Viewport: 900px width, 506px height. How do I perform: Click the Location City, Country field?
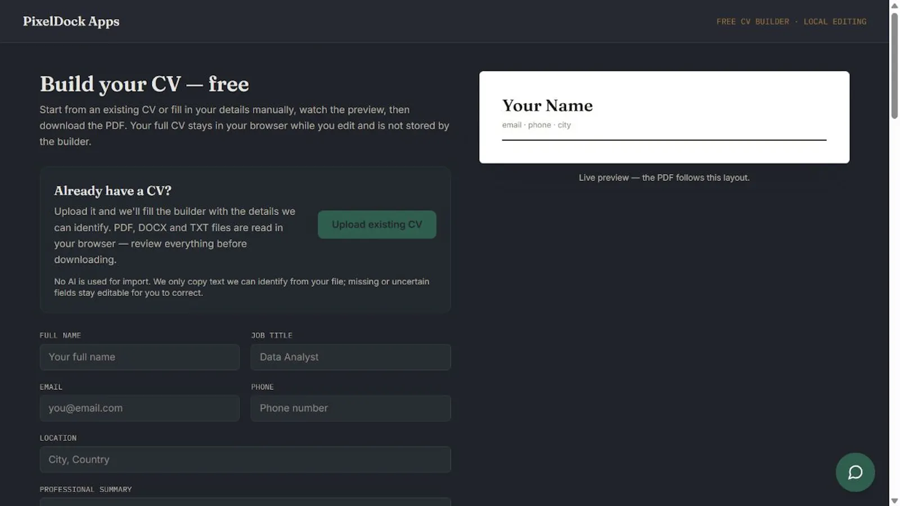pos(245,459)
